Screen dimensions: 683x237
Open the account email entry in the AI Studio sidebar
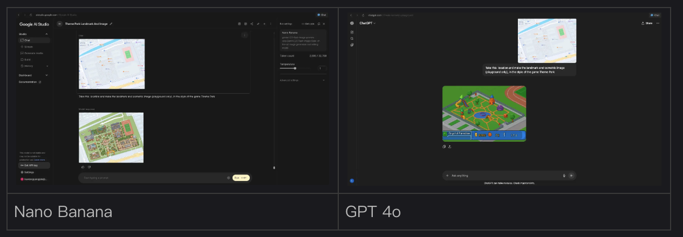point(33,179)
